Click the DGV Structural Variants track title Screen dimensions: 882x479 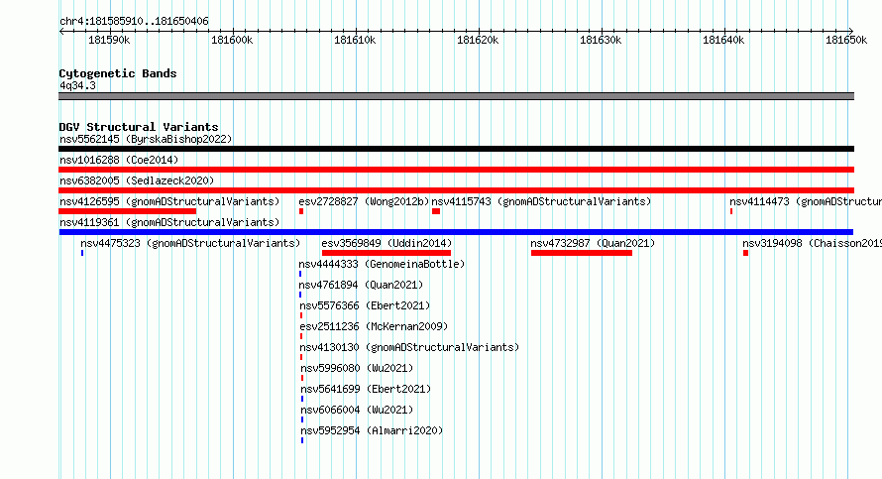[139, 127]
